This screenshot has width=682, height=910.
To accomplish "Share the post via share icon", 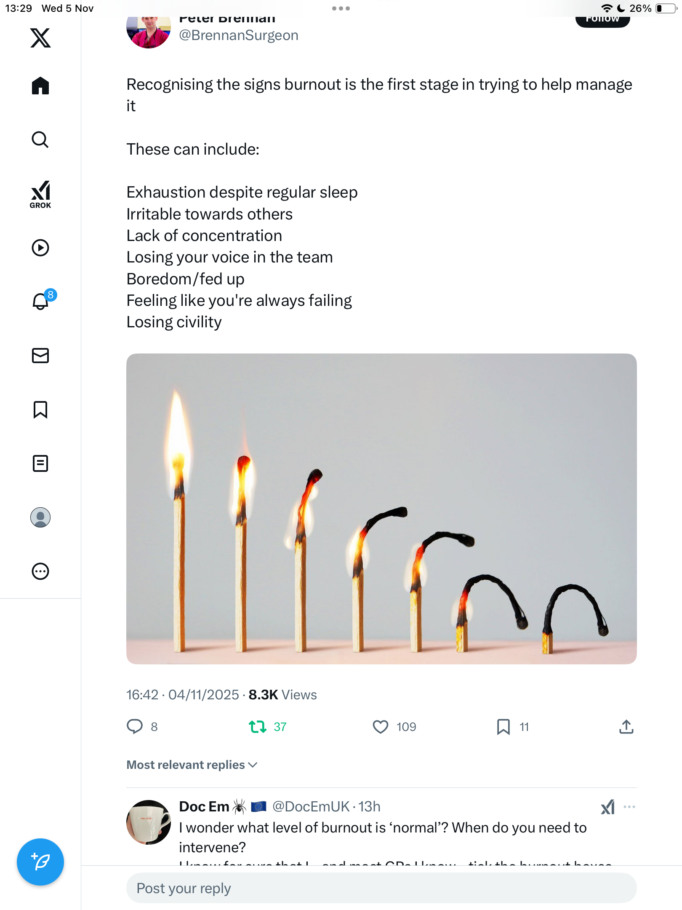I will [x=626, y=727].
